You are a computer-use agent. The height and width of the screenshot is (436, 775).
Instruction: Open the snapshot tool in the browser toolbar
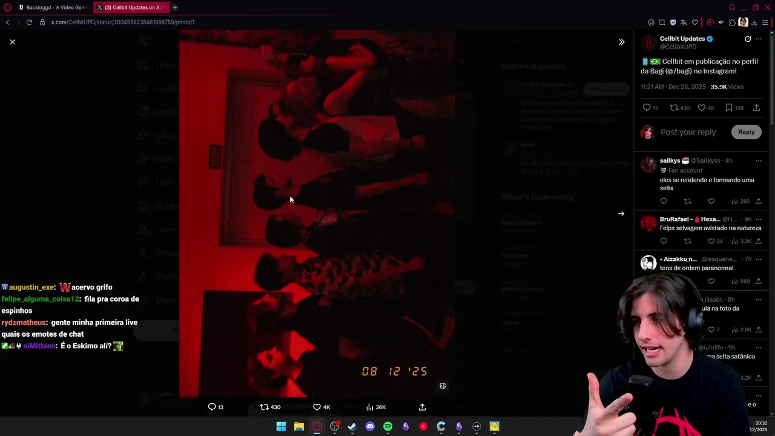[x=662, y=22]
